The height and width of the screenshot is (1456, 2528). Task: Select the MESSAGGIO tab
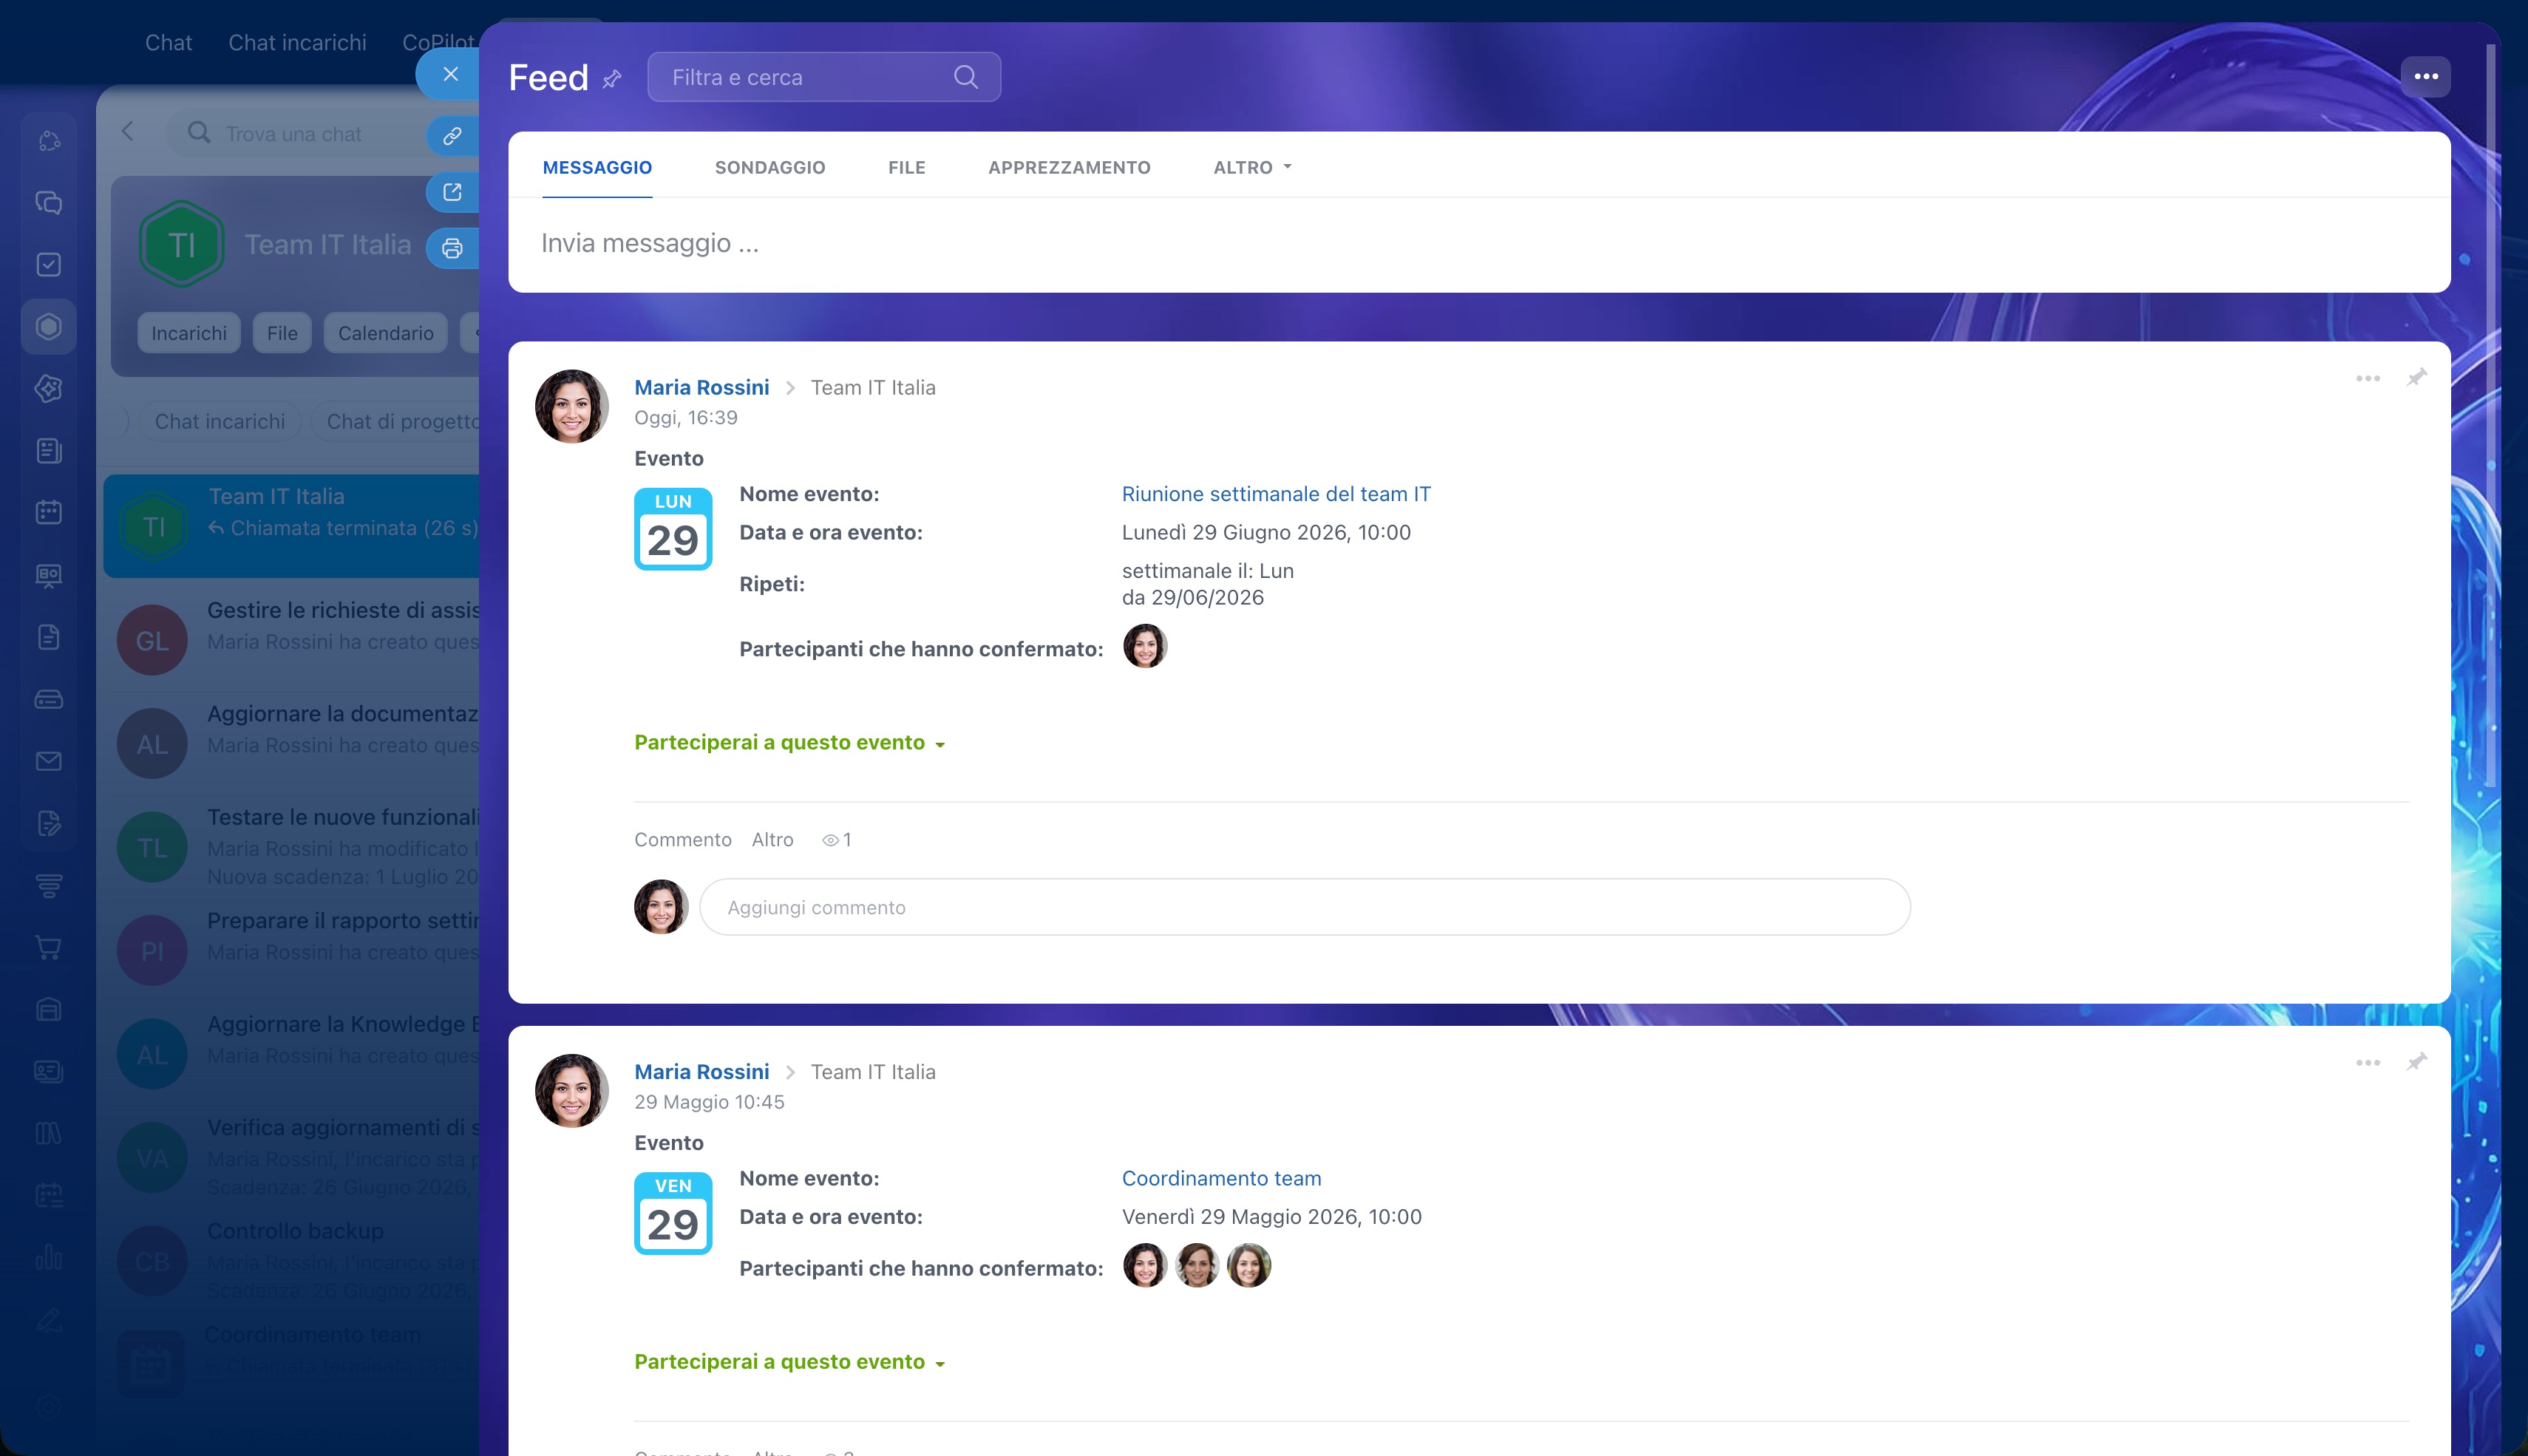[597, 167]
